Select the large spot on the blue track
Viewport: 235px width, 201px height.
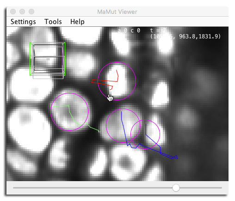[x=123, y=126]
